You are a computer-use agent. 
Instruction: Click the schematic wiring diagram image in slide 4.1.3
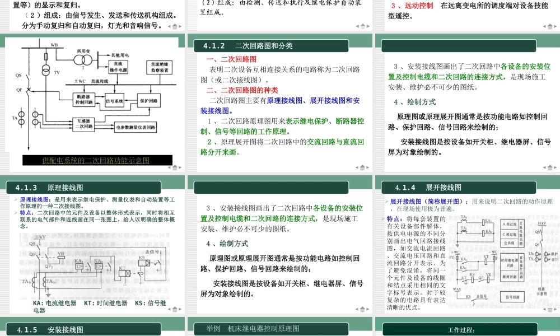tap(94, 265)
